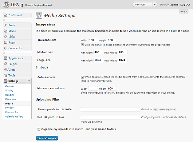Open the Links menu
The image size is (193, 142).
click(x=12, y=37)
